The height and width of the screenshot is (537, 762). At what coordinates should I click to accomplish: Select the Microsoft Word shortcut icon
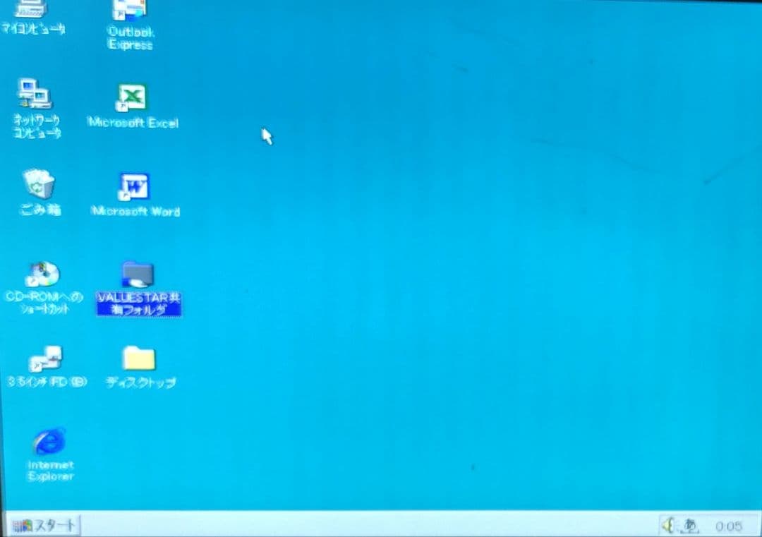click(134, 187)
